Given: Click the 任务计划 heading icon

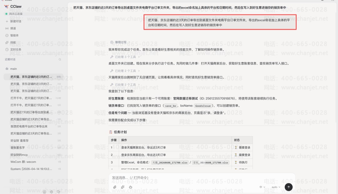Looking at the screenshot, I should click(110, 132).
